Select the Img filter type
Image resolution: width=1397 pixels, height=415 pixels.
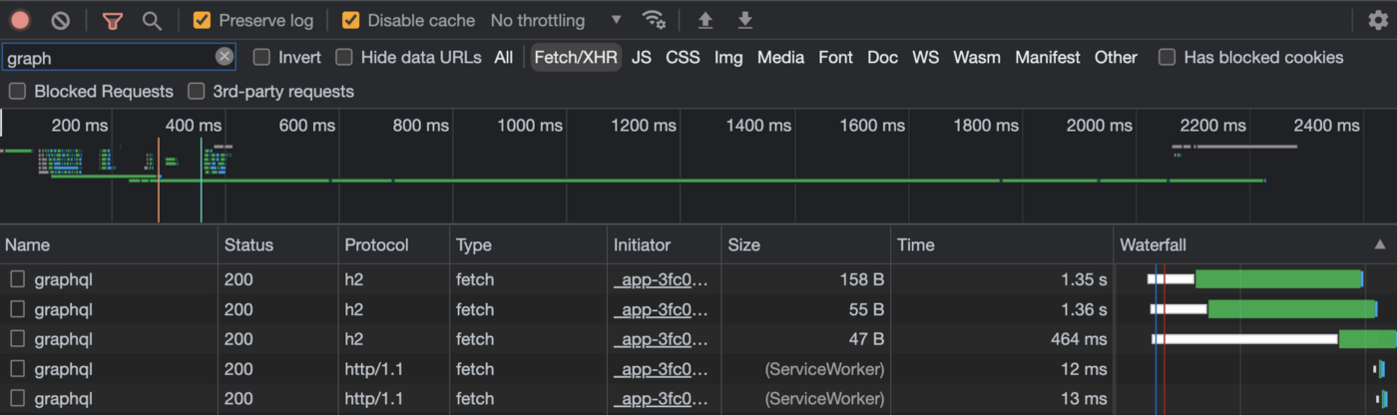click(x=728, y=57)
